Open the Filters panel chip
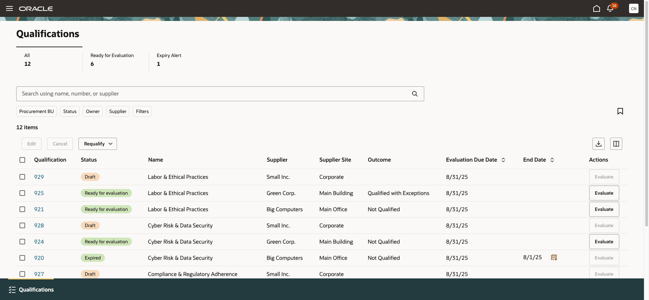This screenshot has height=300, width=649. point(142,111)
